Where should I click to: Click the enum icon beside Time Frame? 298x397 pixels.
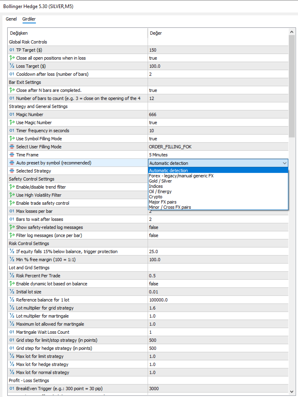(12, 155)
